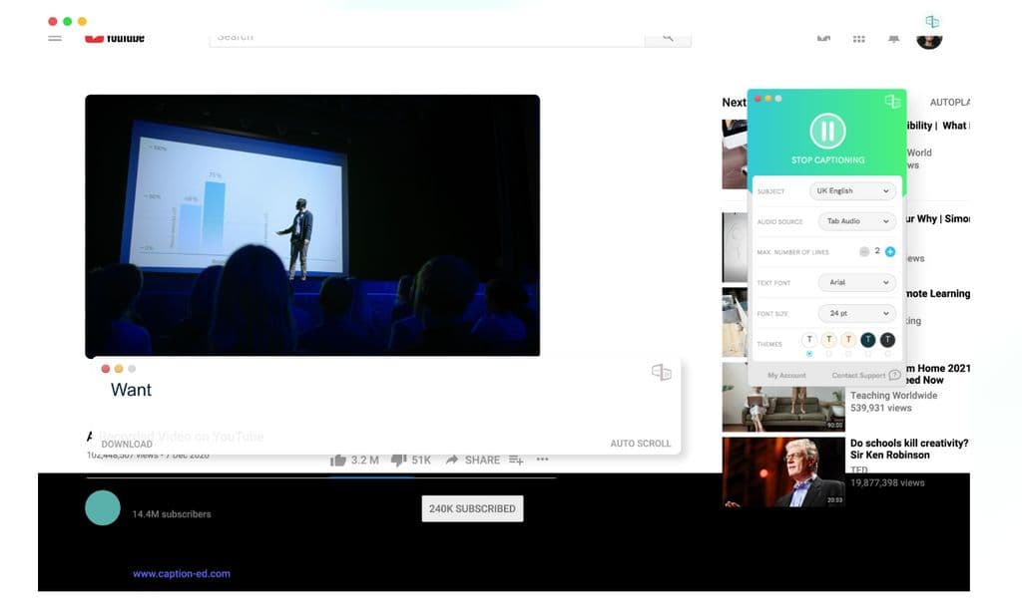Toggle Auto Scroll in the caption window
The image size is (1022, 616).
pyautogui.click(x=640, y=444)
